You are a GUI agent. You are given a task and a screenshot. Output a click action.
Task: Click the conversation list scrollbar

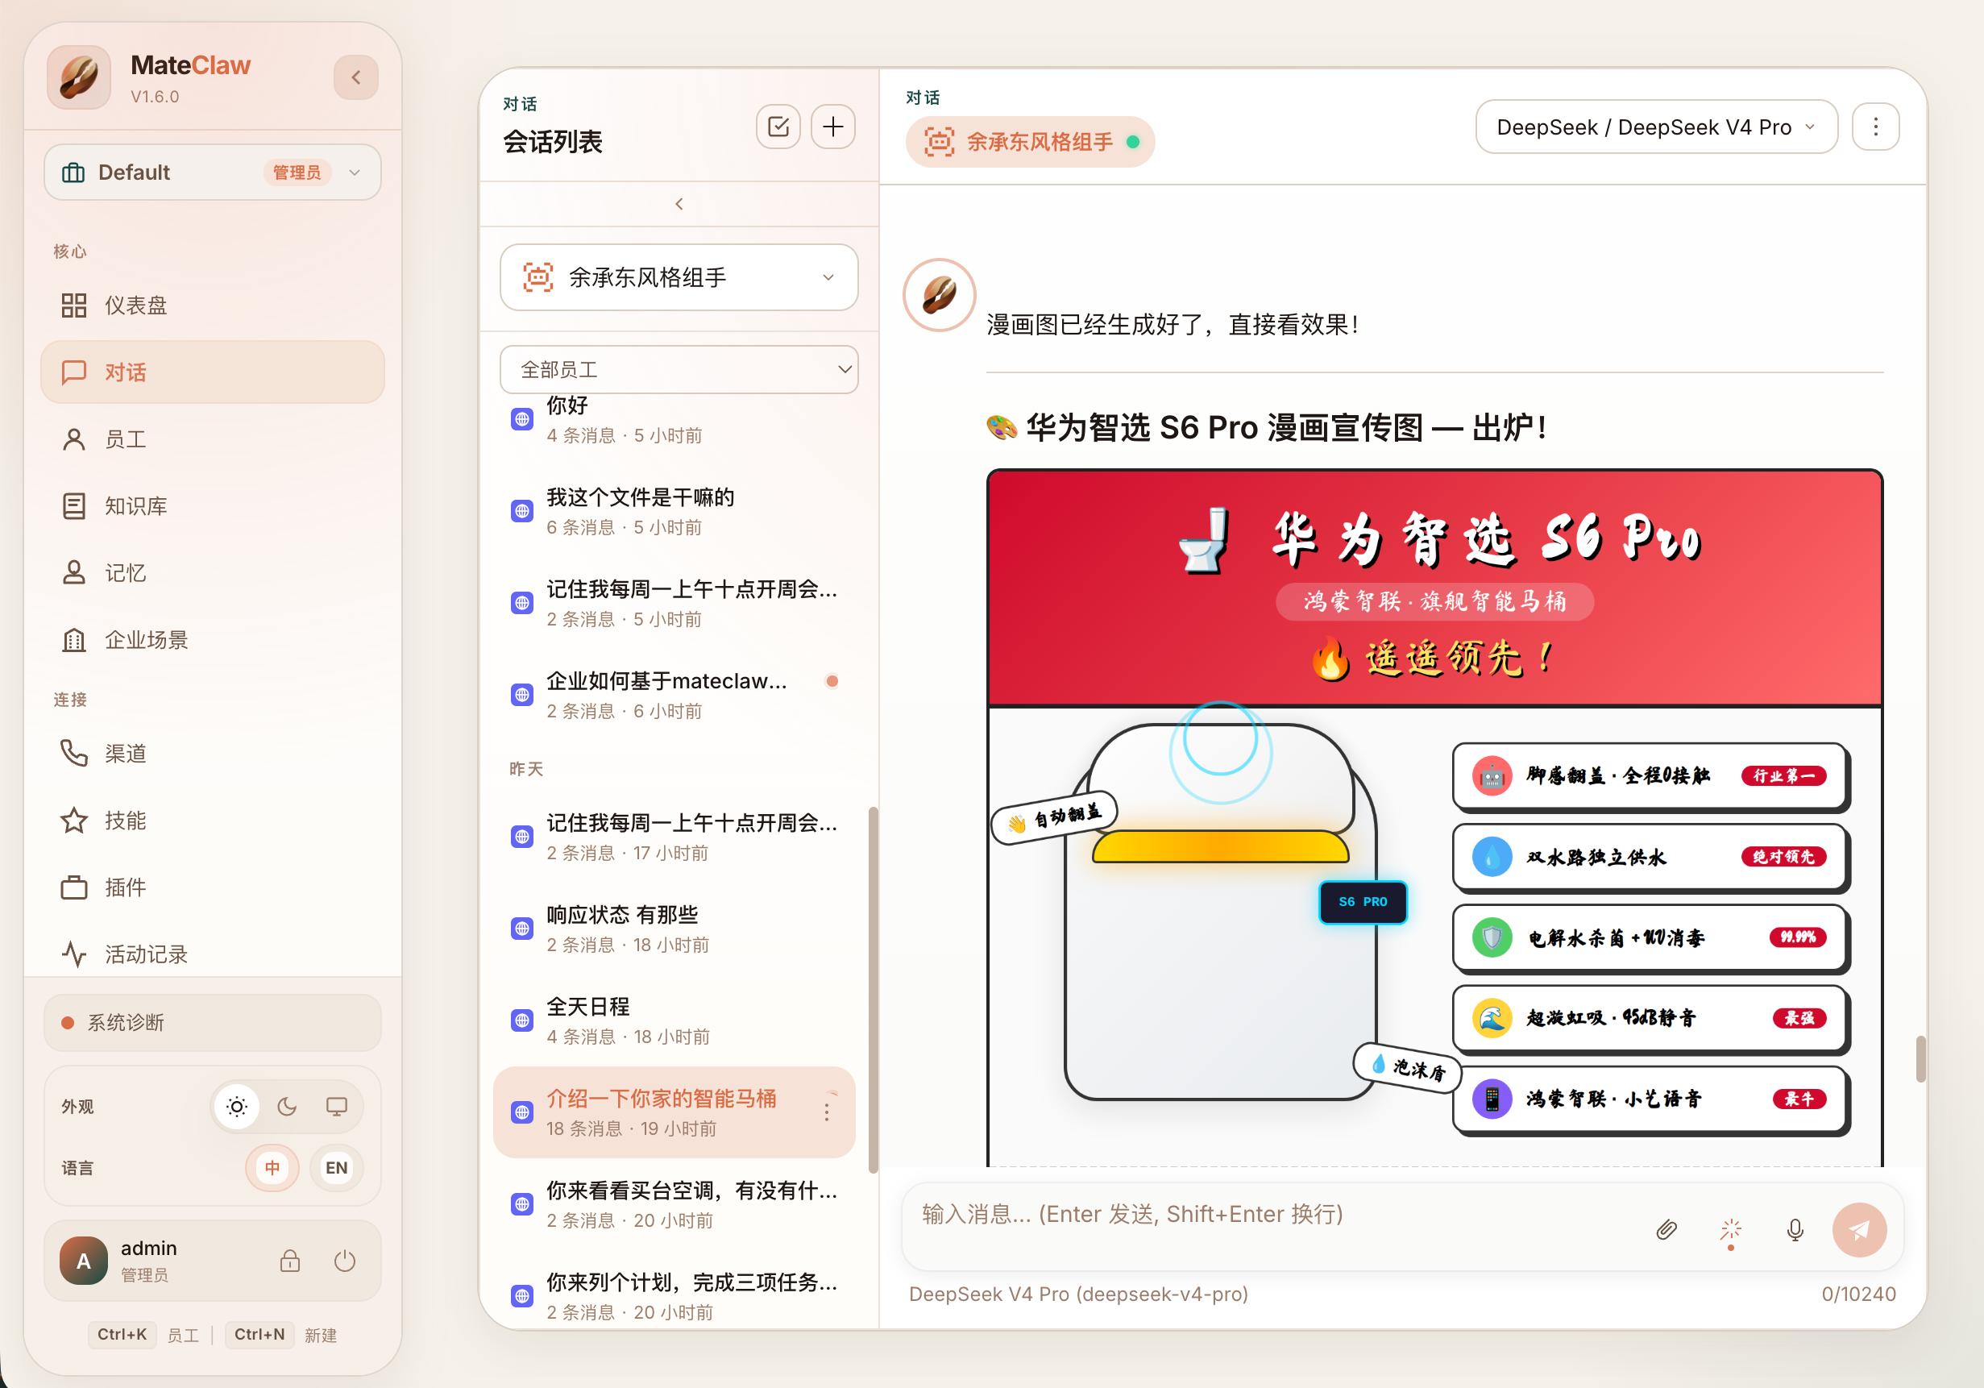tap(873, 990)
